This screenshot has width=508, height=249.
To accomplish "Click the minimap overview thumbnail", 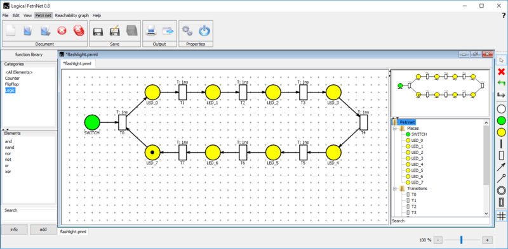I will (x=440, y=93).
